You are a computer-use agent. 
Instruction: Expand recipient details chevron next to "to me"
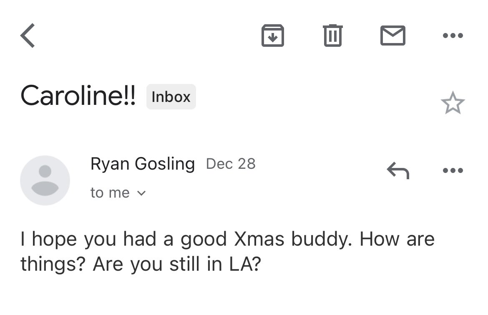coord(141,193)
